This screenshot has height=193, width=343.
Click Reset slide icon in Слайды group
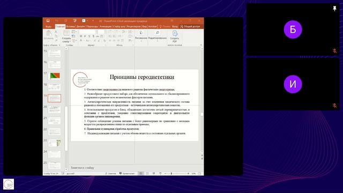pos(73,36)
